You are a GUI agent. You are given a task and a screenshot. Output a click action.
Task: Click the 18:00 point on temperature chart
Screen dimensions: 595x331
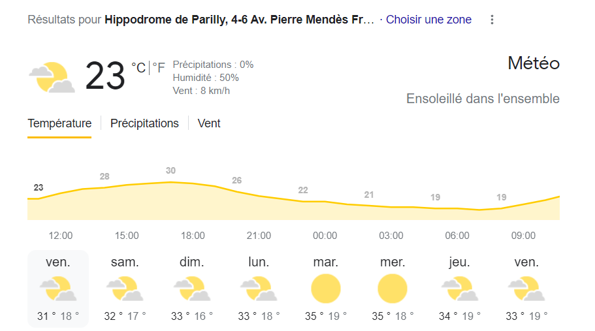pyautogui.click(x=193, y=183)
